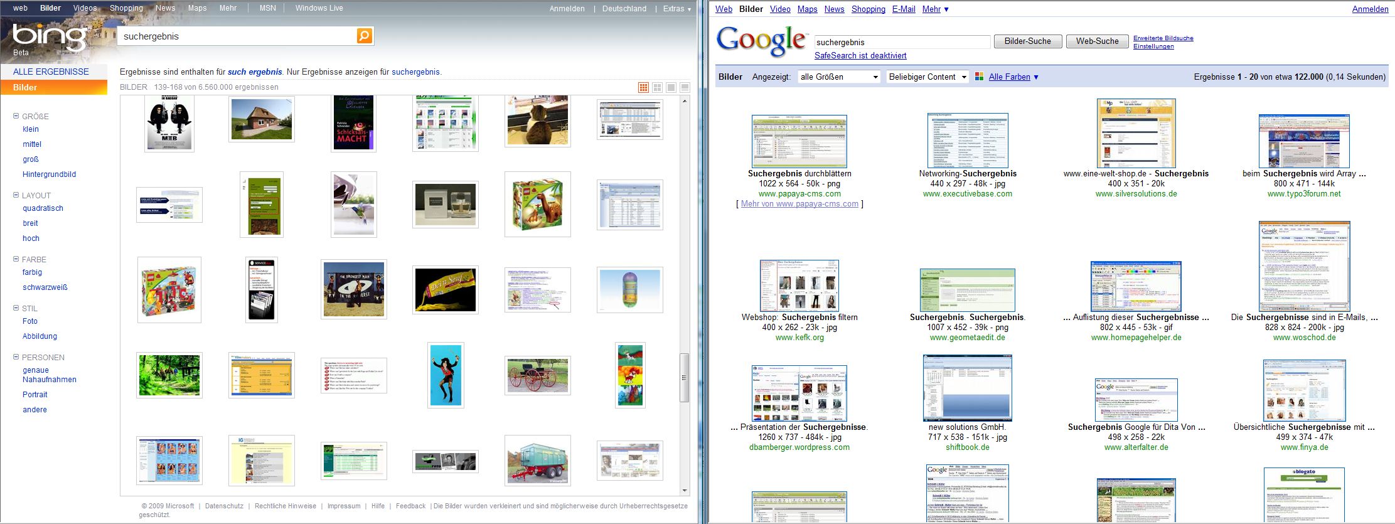Click the Bing image results scrollbar thumb
This screenshot has width=1395, height=524.
click(x=684, y=378)
